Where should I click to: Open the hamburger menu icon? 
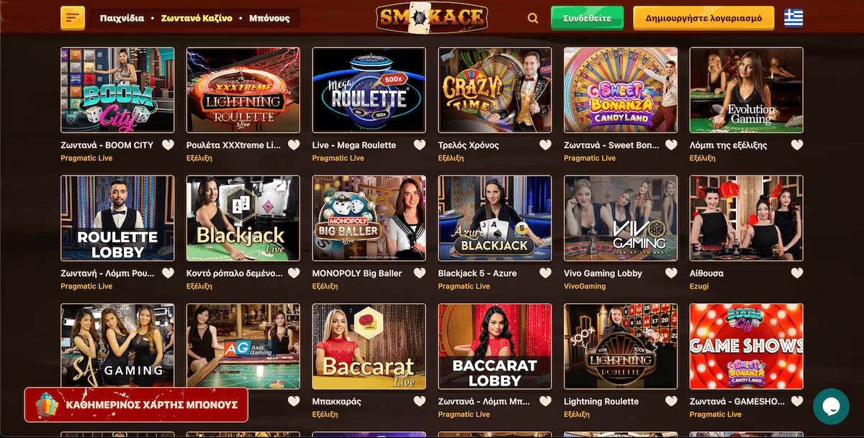tap(73, 18)
